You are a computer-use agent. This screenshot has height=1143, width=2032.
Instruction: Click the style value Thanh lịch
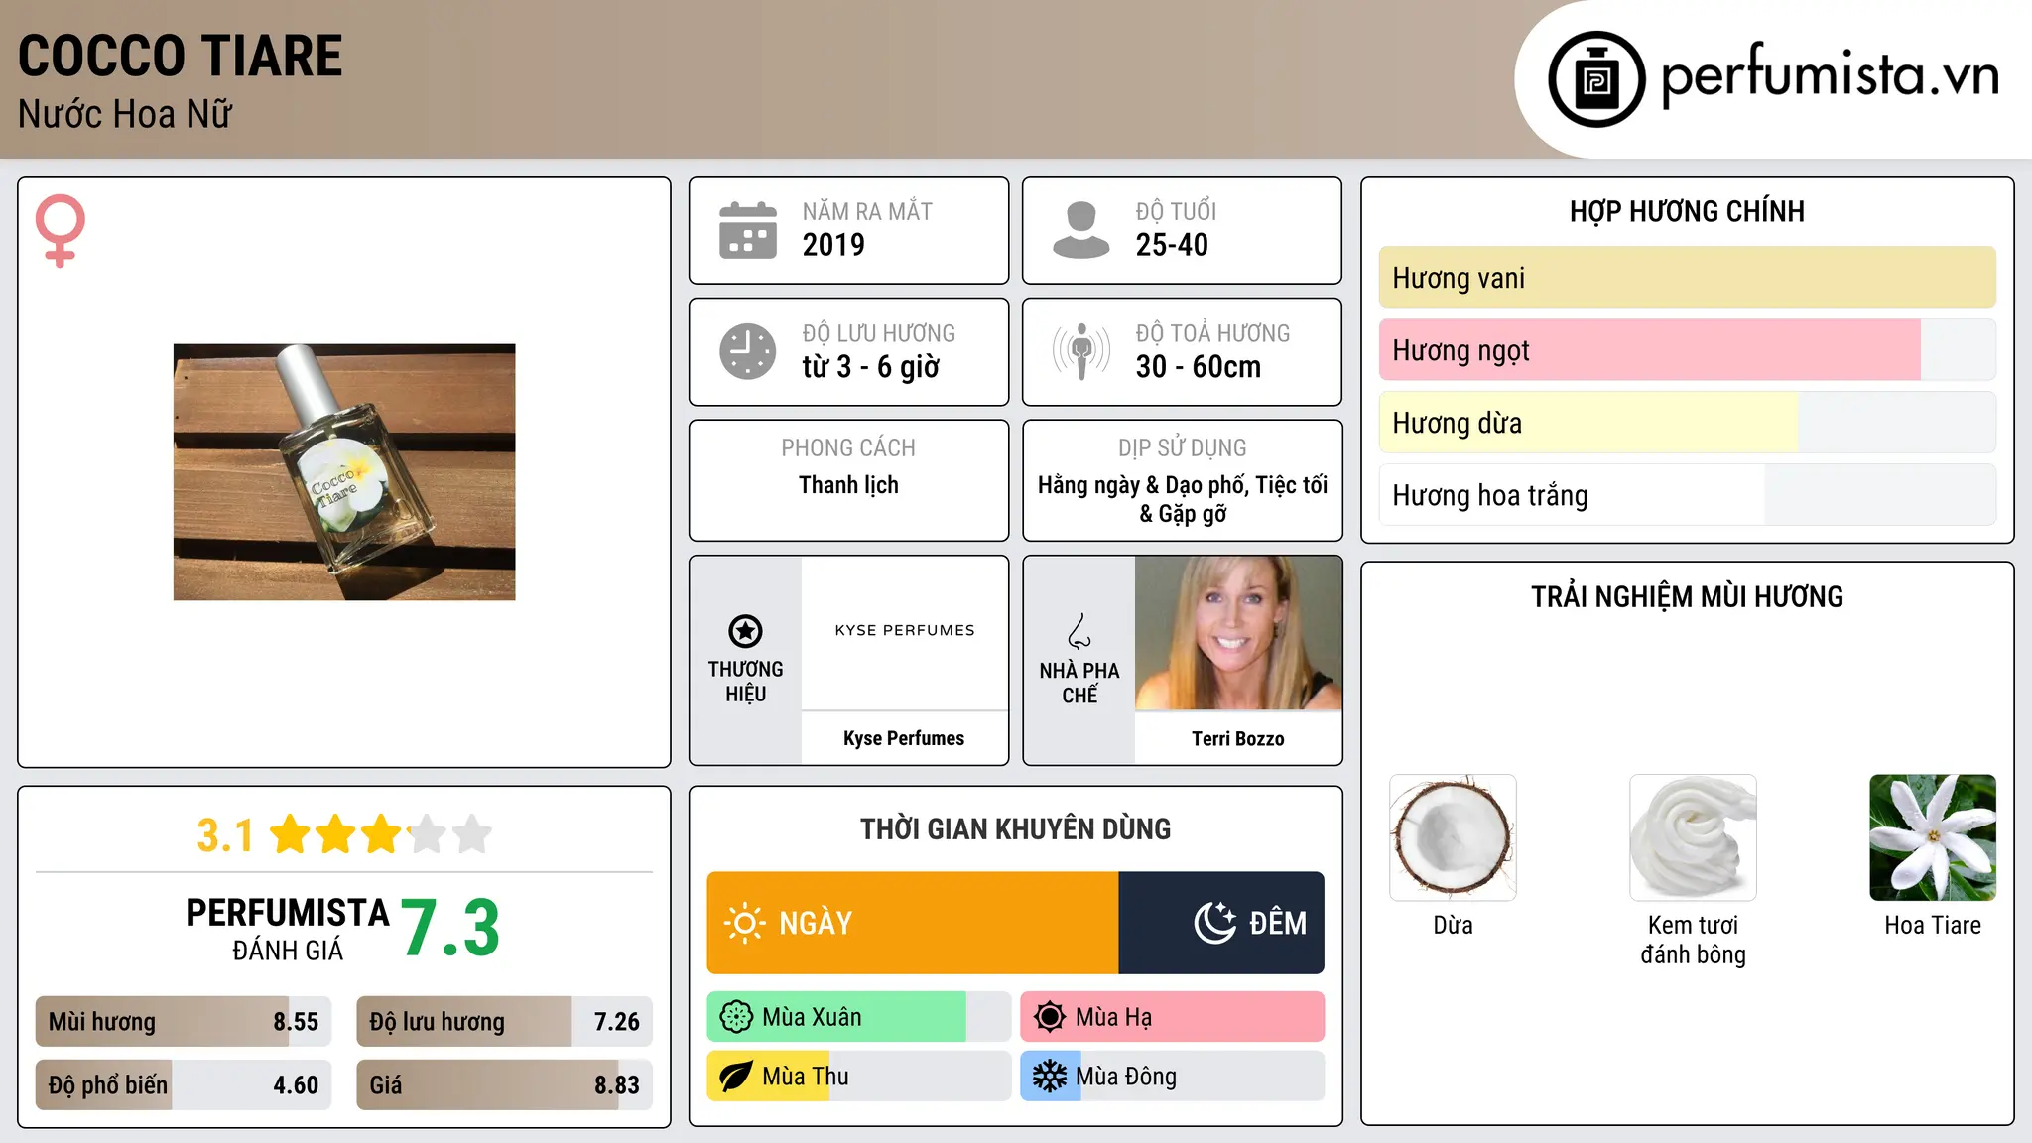click(848, 485)
